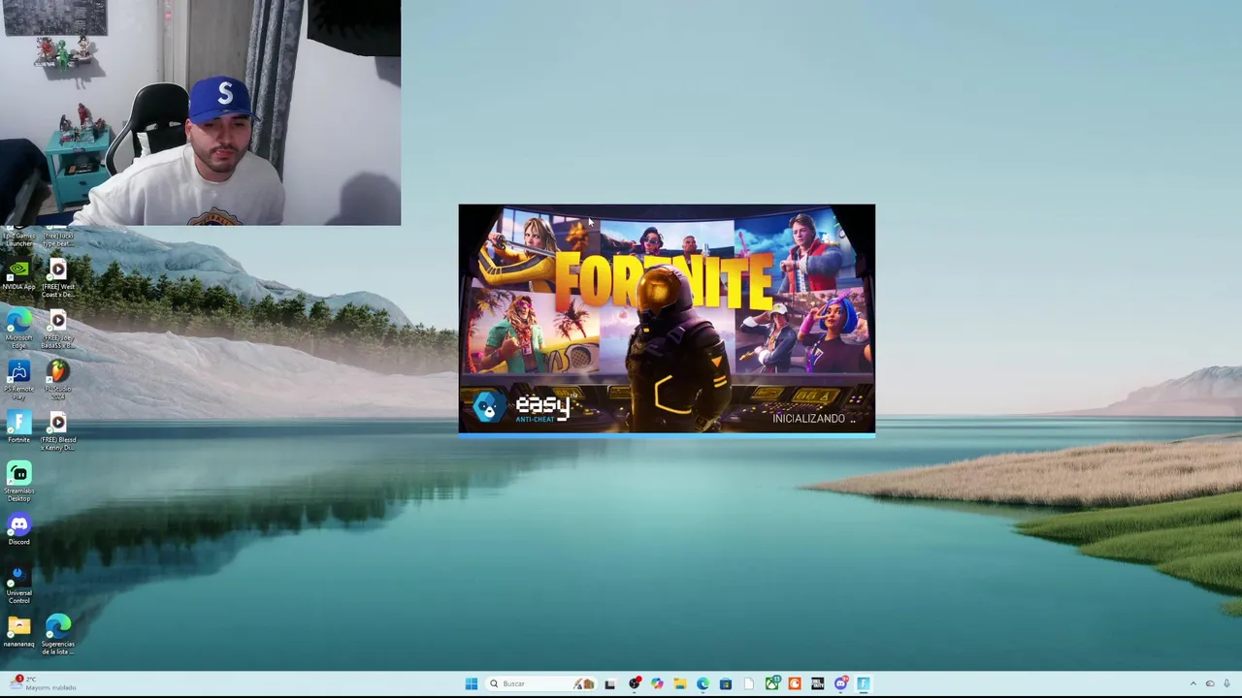Select the (FREE) Blessd x Kenny media file
The width and height of the screenshot is (1242, 698).
[x=58, y=429]
